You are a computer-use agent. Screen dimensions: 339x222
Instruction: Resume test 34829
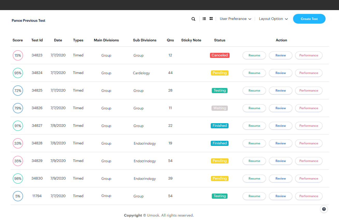point(254,161)
